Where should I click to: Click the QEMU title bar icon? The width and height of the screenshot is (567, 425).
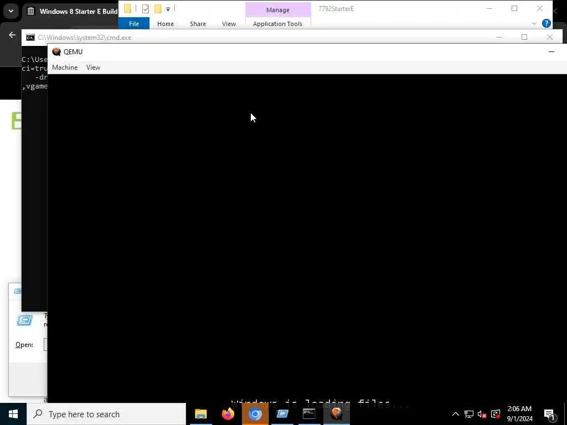coord(56,51)
